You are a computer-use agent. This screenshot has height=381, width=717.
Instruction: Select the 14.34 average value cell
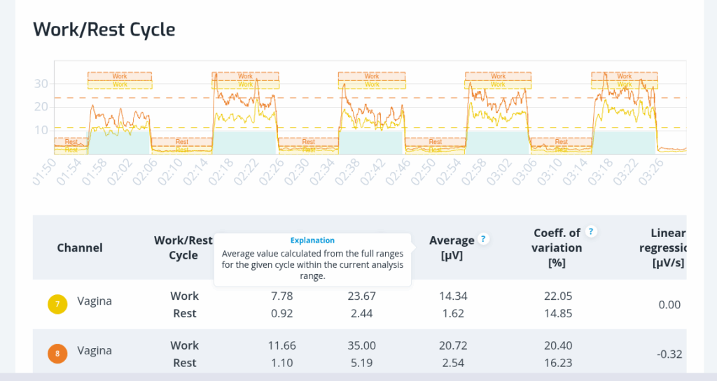coord(453,296)
